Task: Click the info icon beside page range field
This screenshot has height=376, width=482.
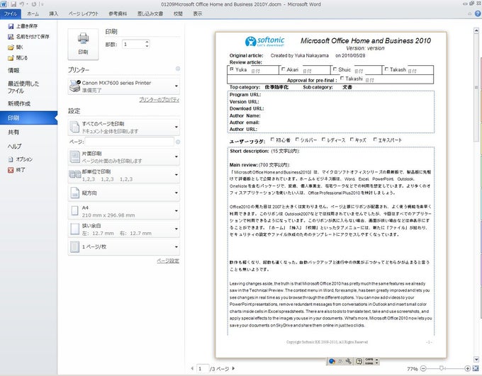Action: click(x=178, y=142)
